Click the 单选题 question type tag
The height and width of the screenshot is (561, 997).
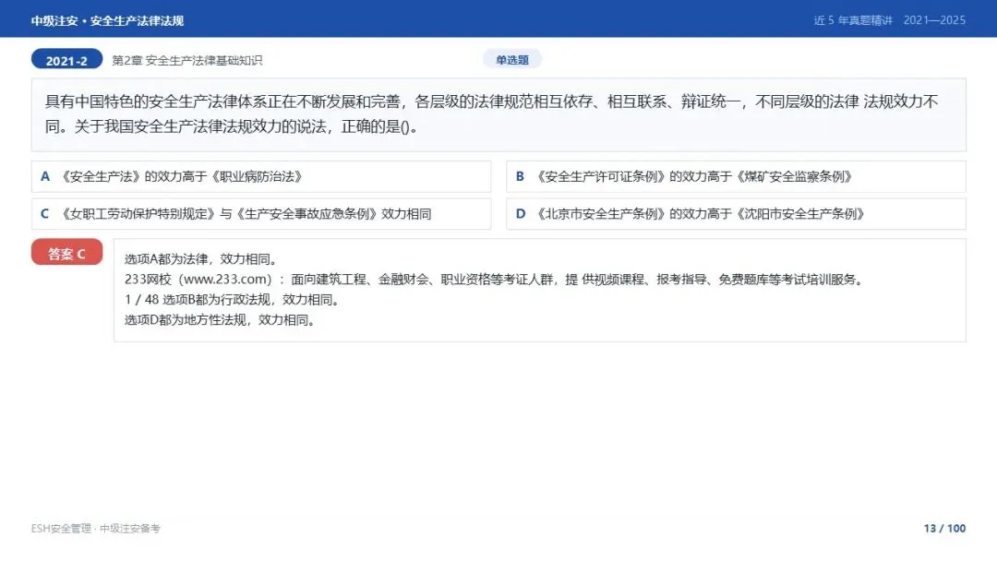[x=512, y=60]
